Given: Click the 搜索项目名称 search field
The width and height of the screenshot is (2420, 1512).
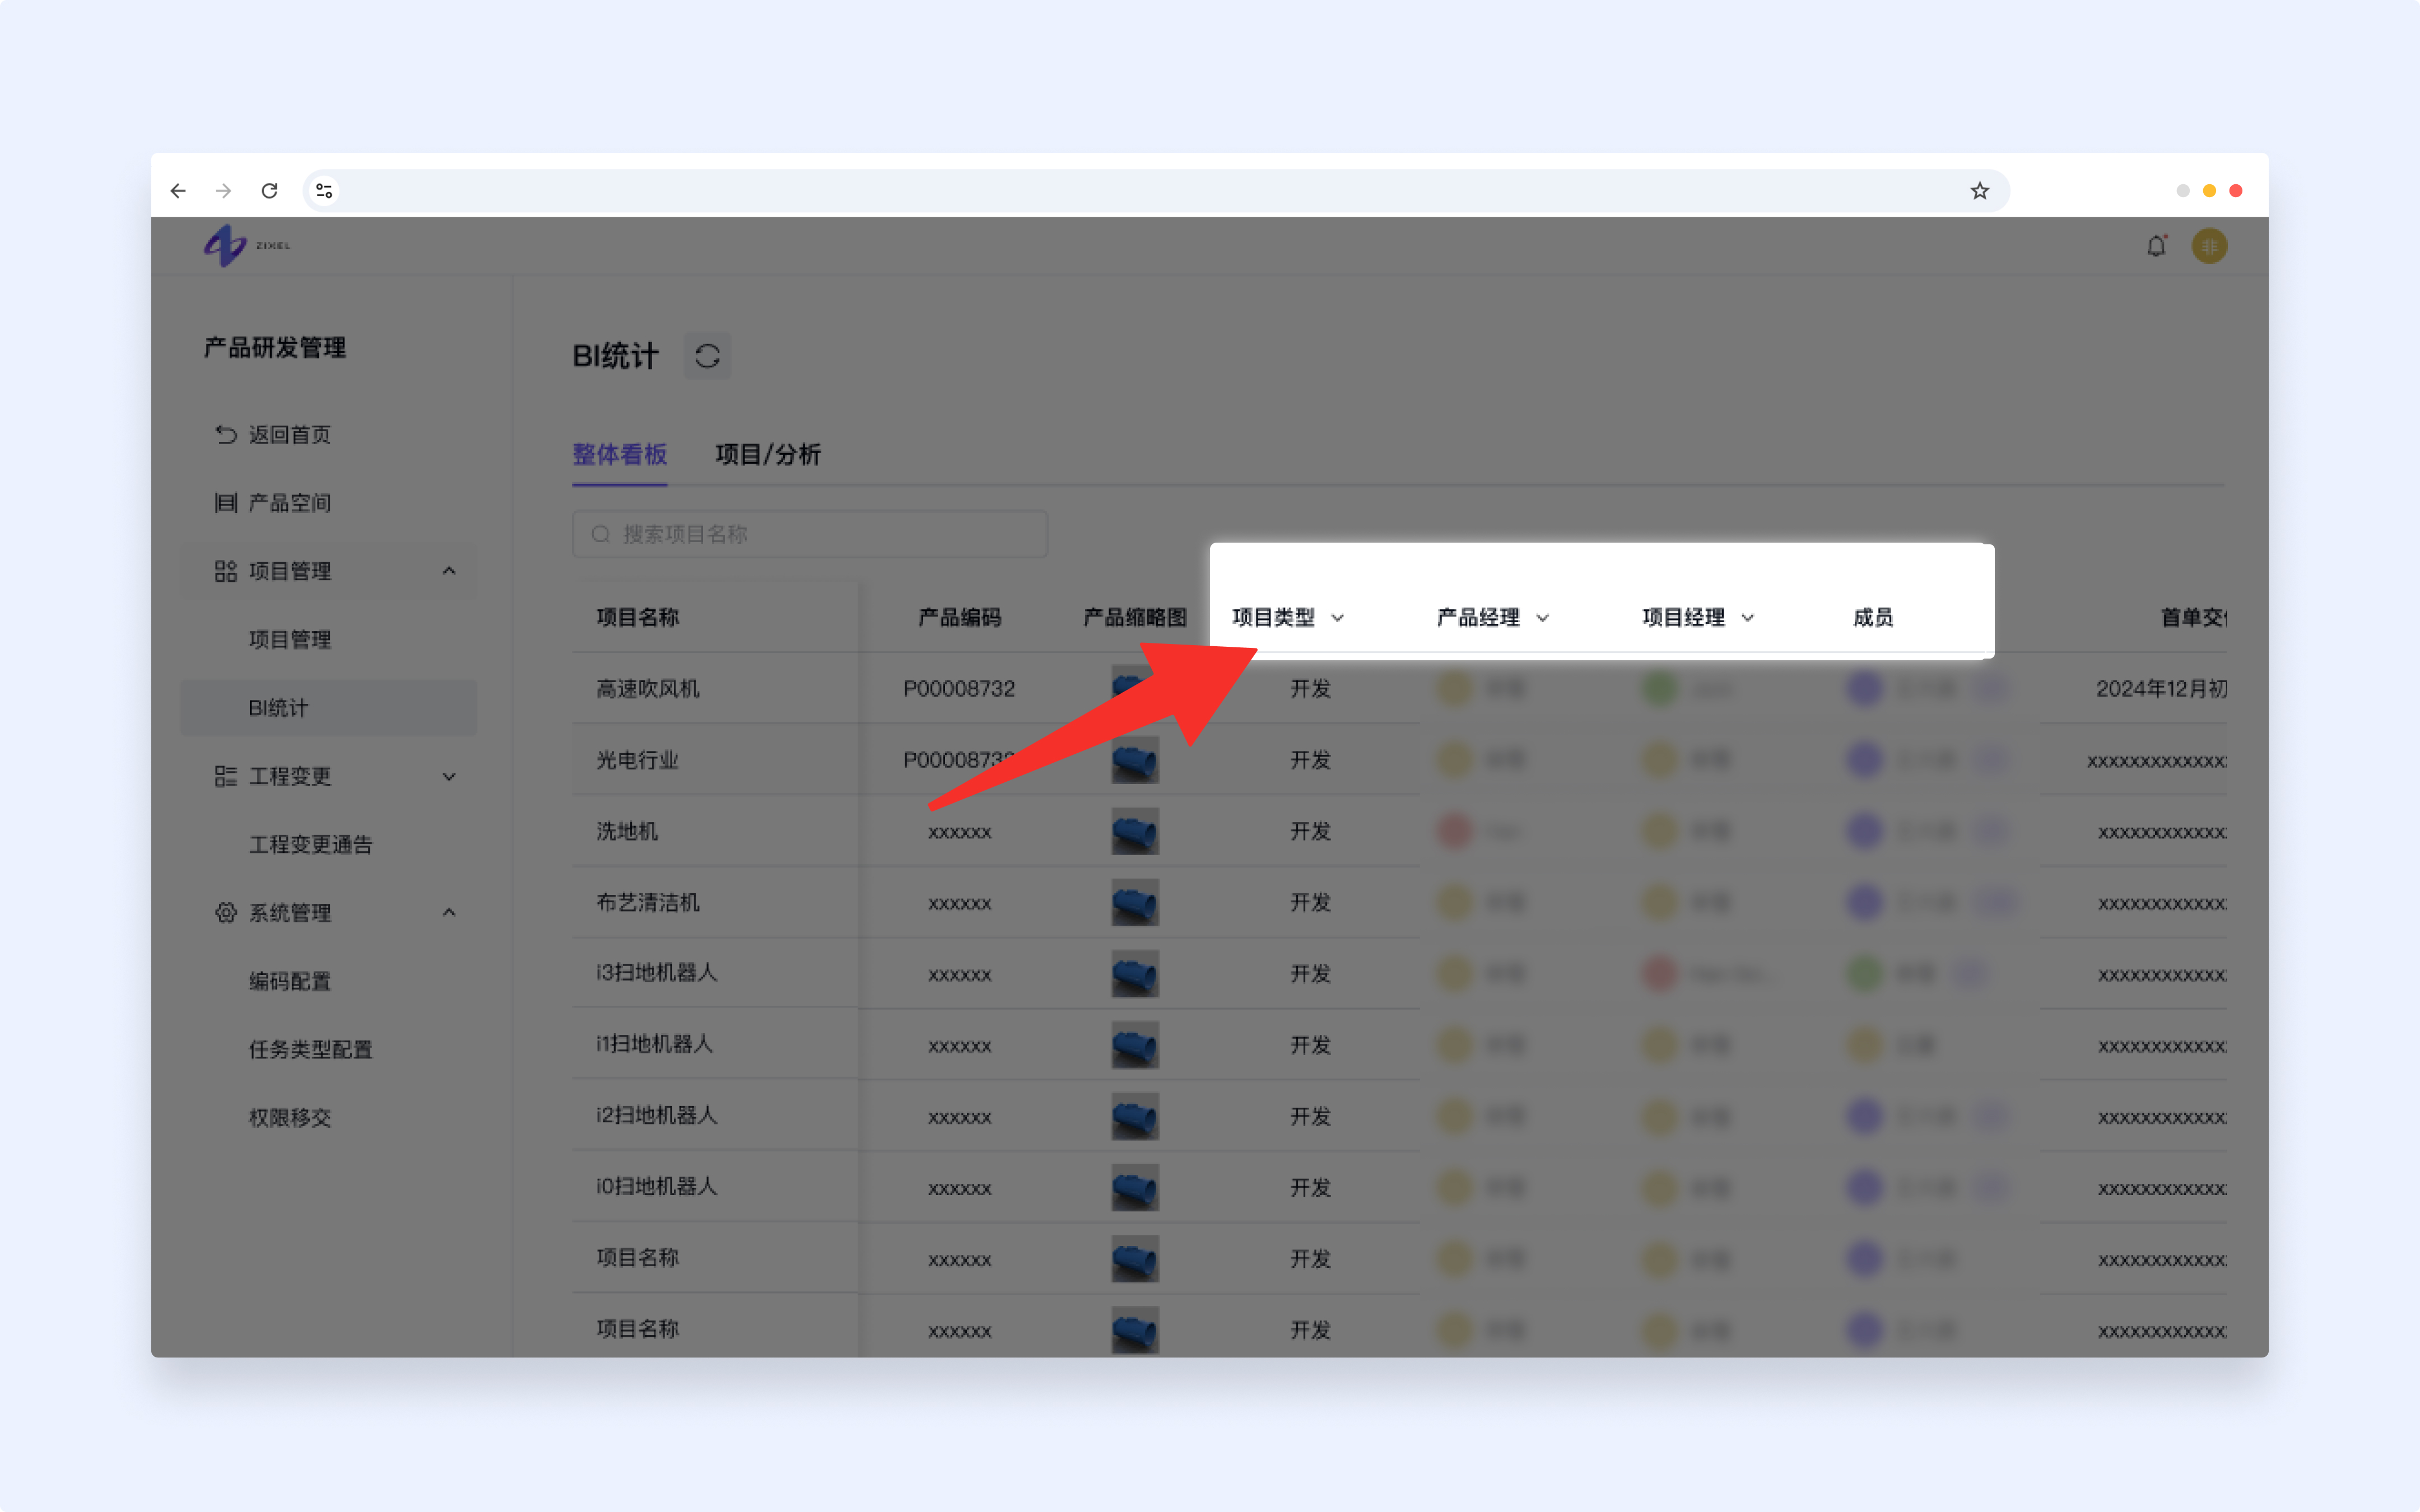Looking at the screenshot, I should pyautogui.click(x=810, y=535).
